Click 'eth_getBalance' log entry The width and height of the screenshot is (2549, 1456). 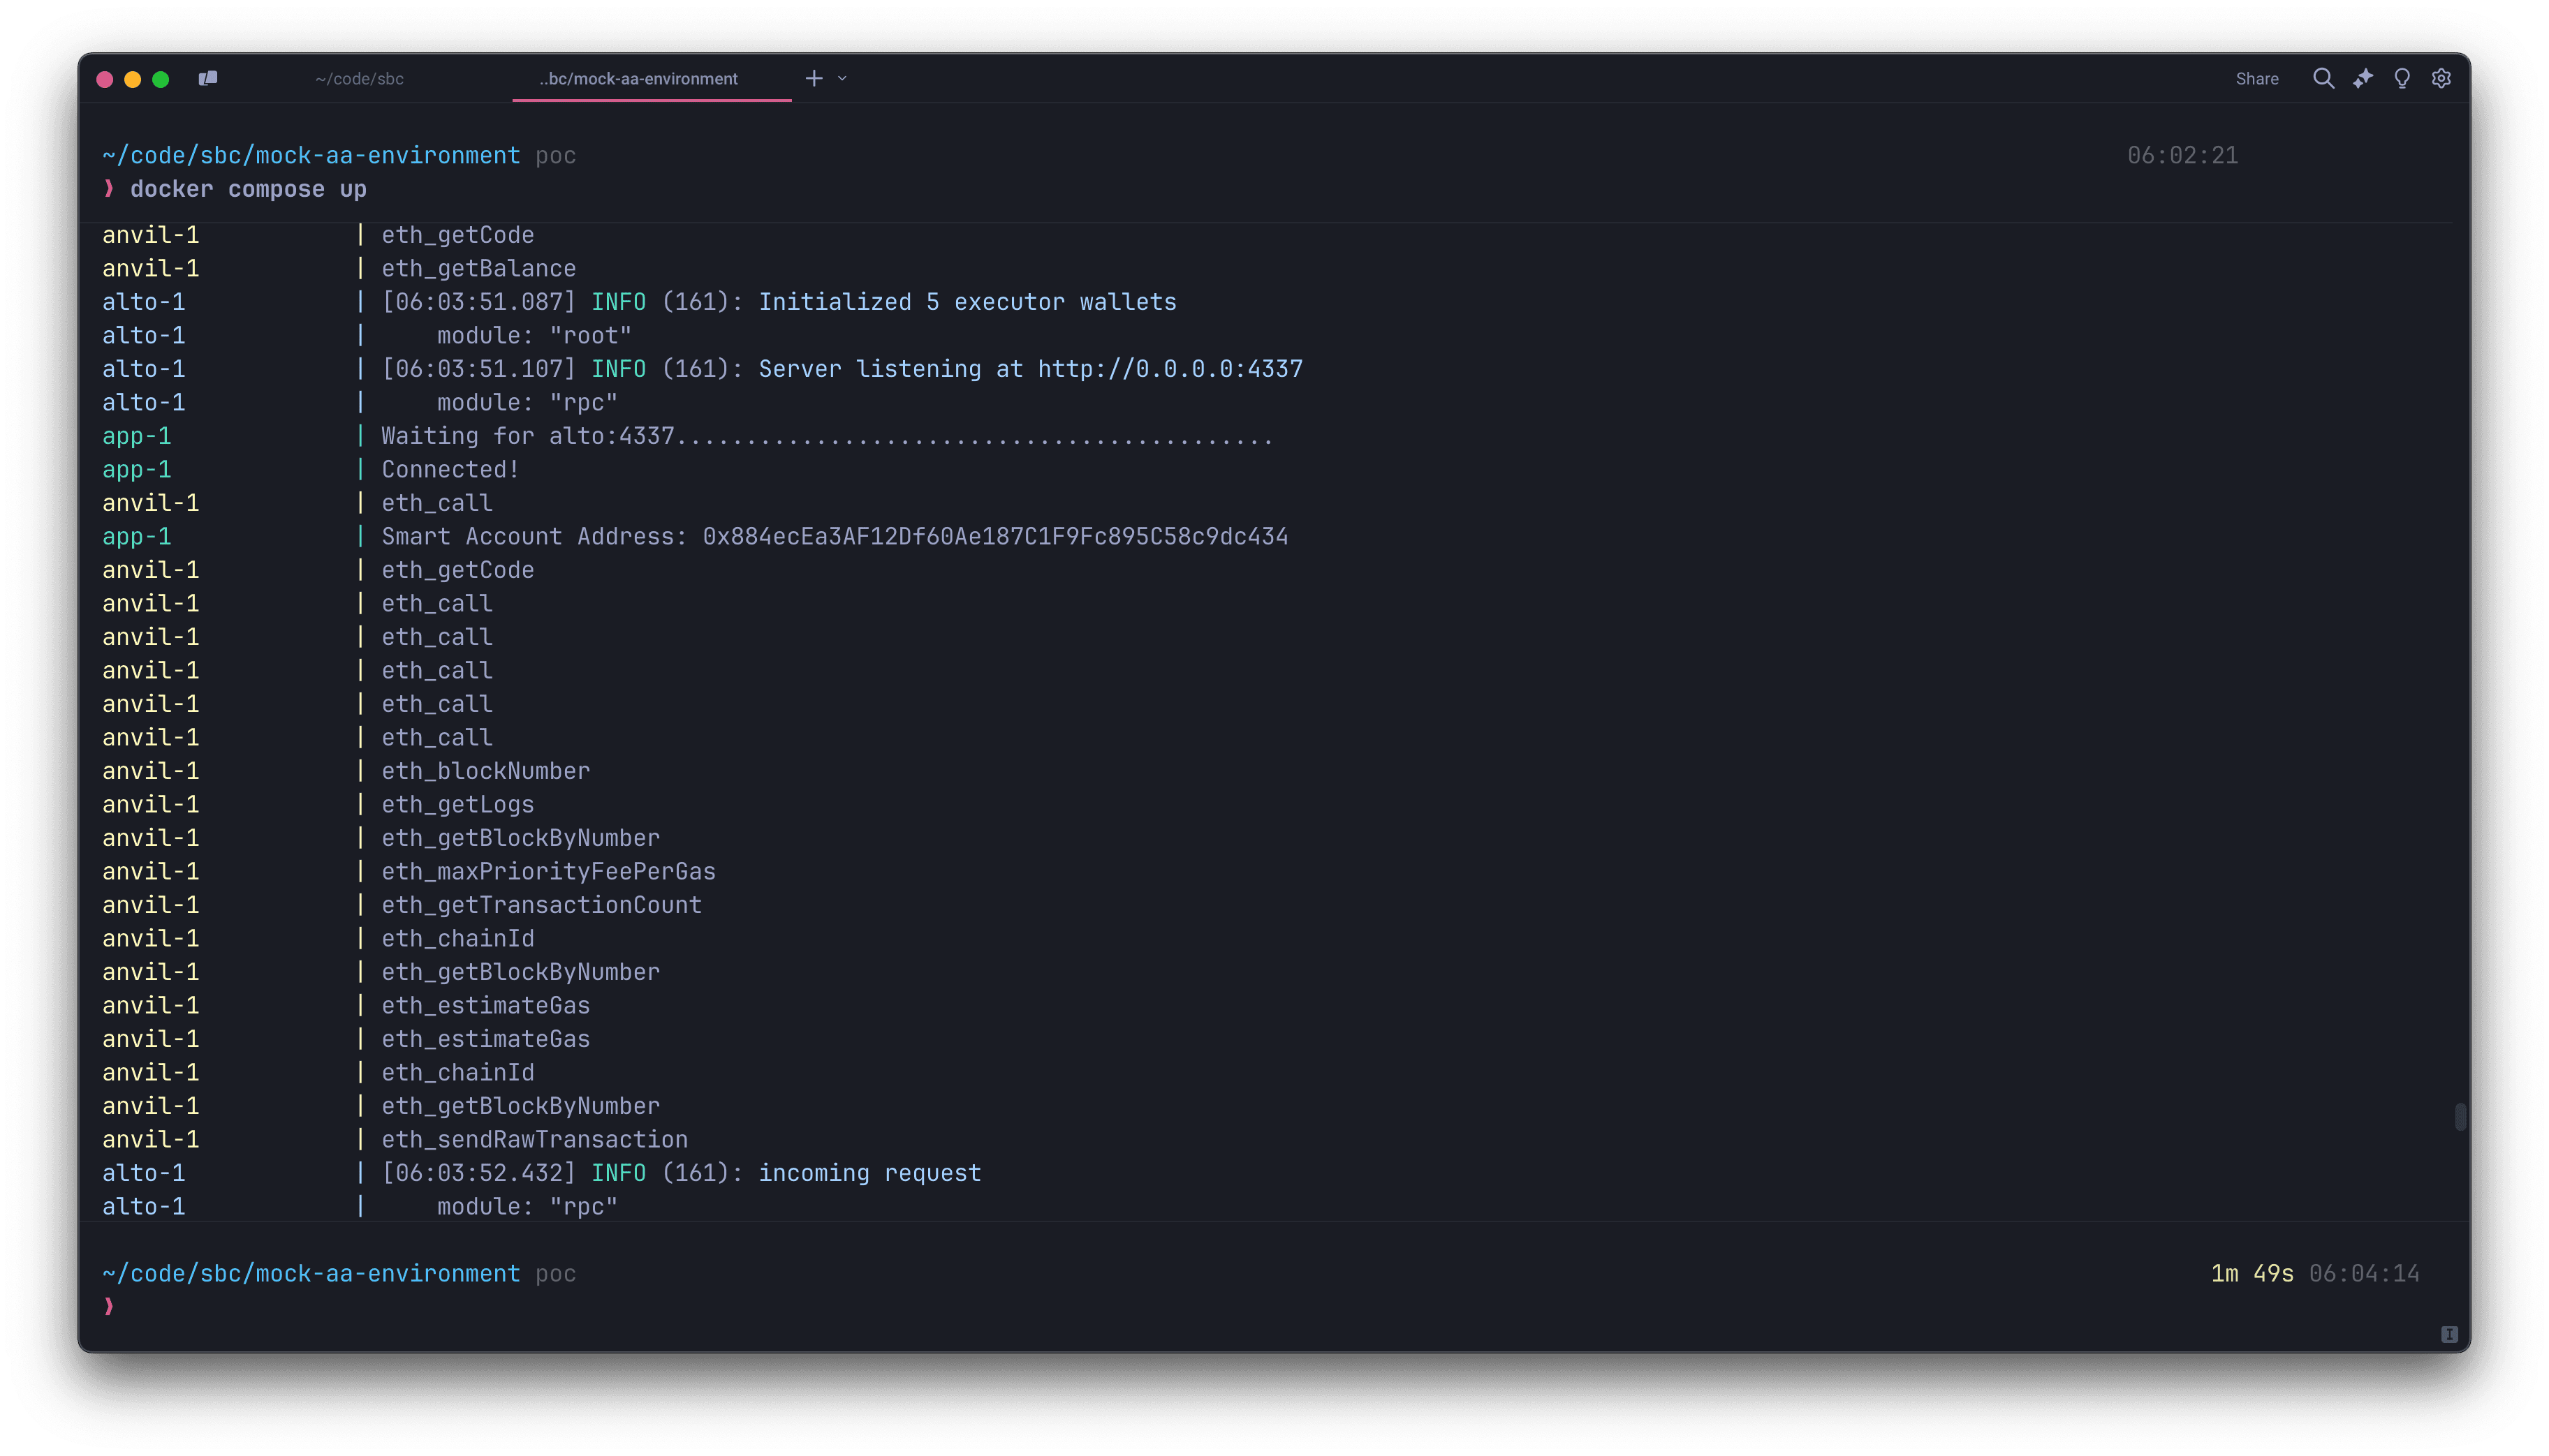[478, 269]
